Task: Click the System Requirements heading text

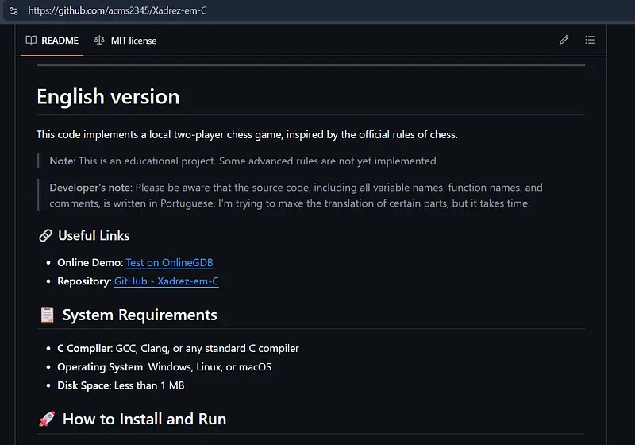Action: tap(140, 315)
